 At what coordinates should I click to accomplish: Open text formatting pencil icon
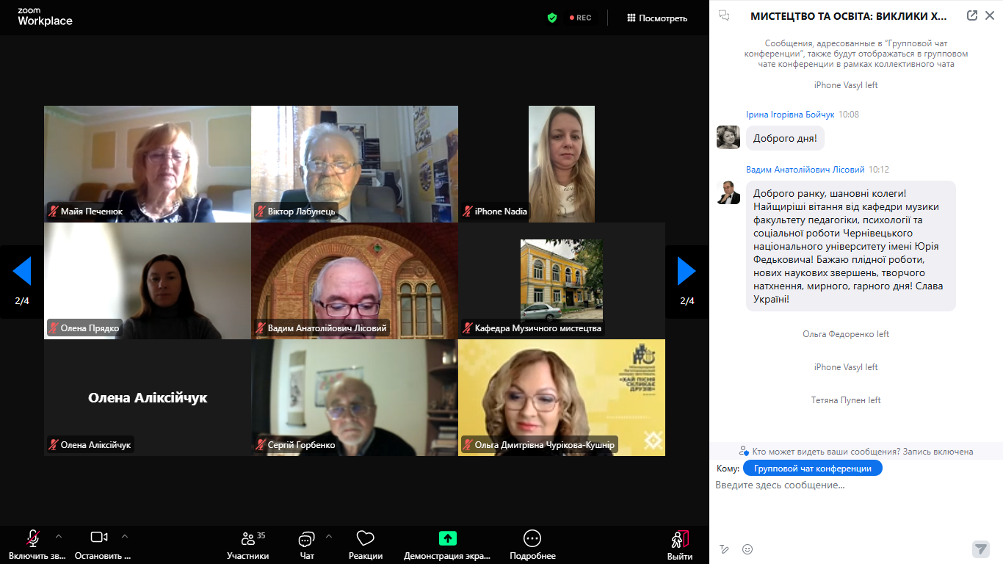(725, 549)
